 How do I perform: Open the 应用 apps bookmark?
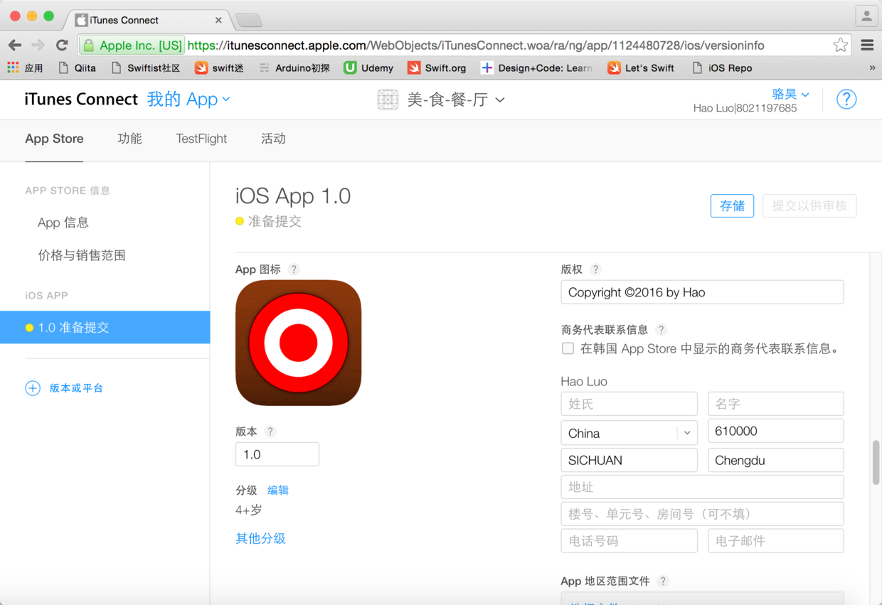26,68
